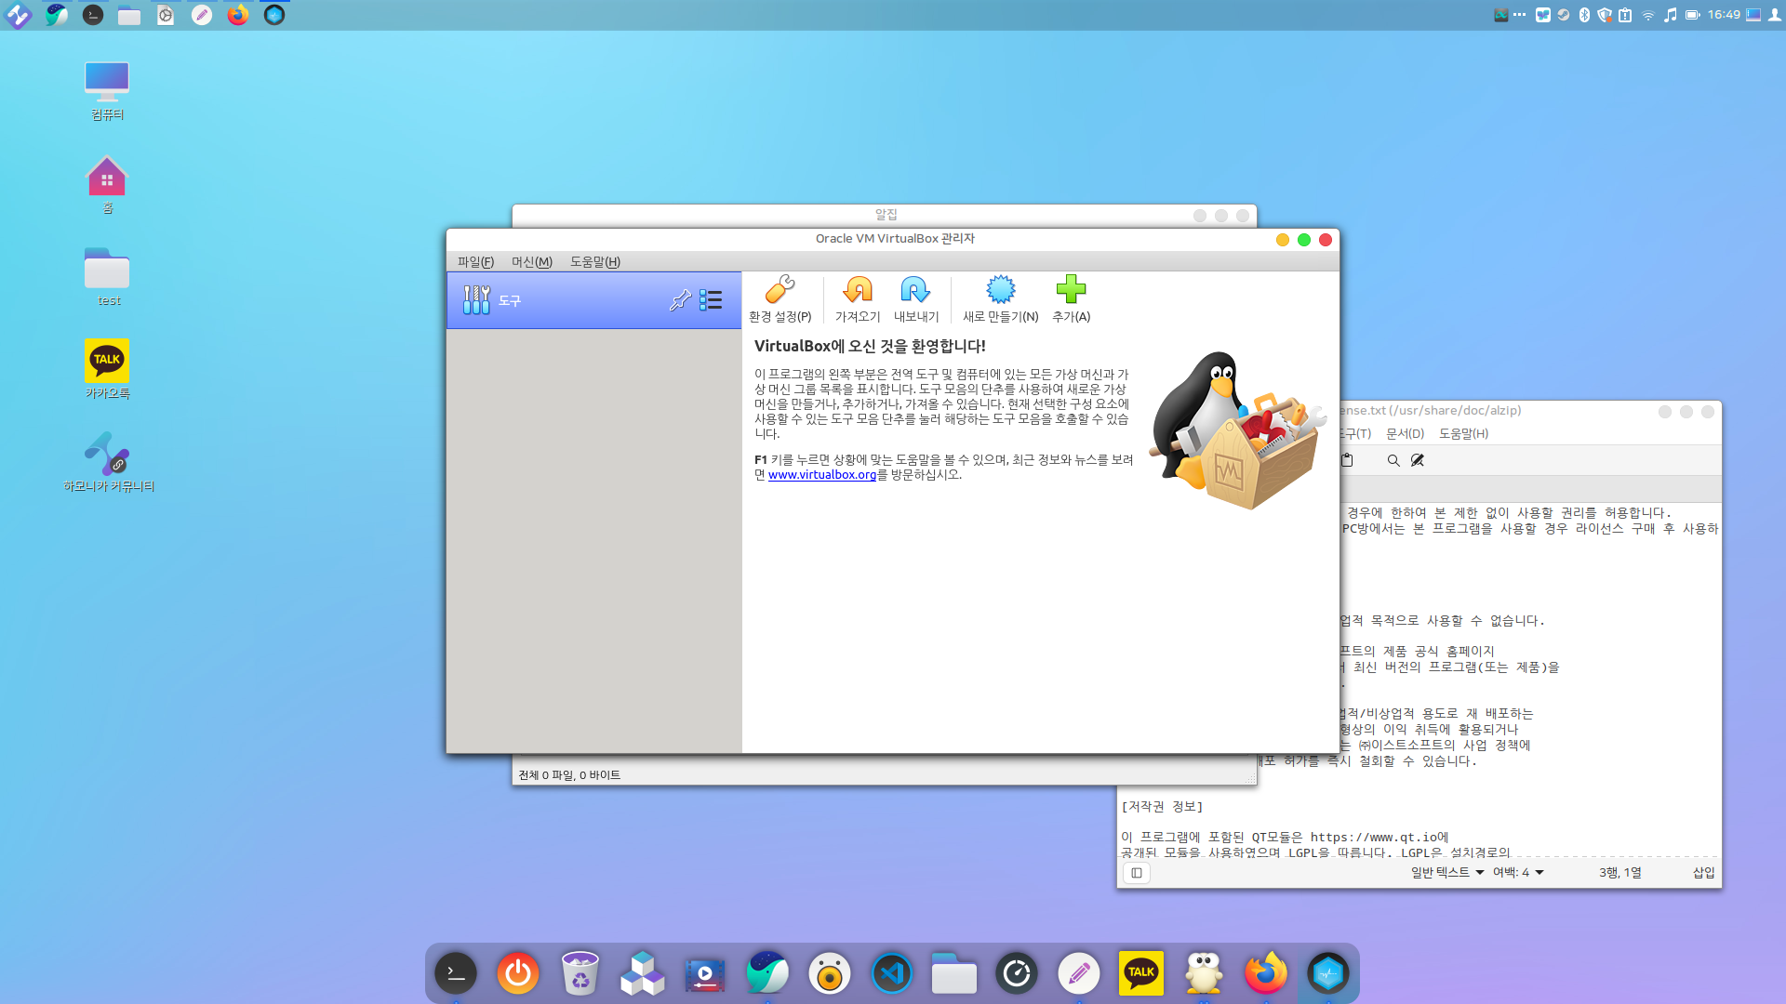Click the find-and-replace icon in text editor
The width and height of the screenshot is (1786, 1004).
click(x=1417, y=460)
